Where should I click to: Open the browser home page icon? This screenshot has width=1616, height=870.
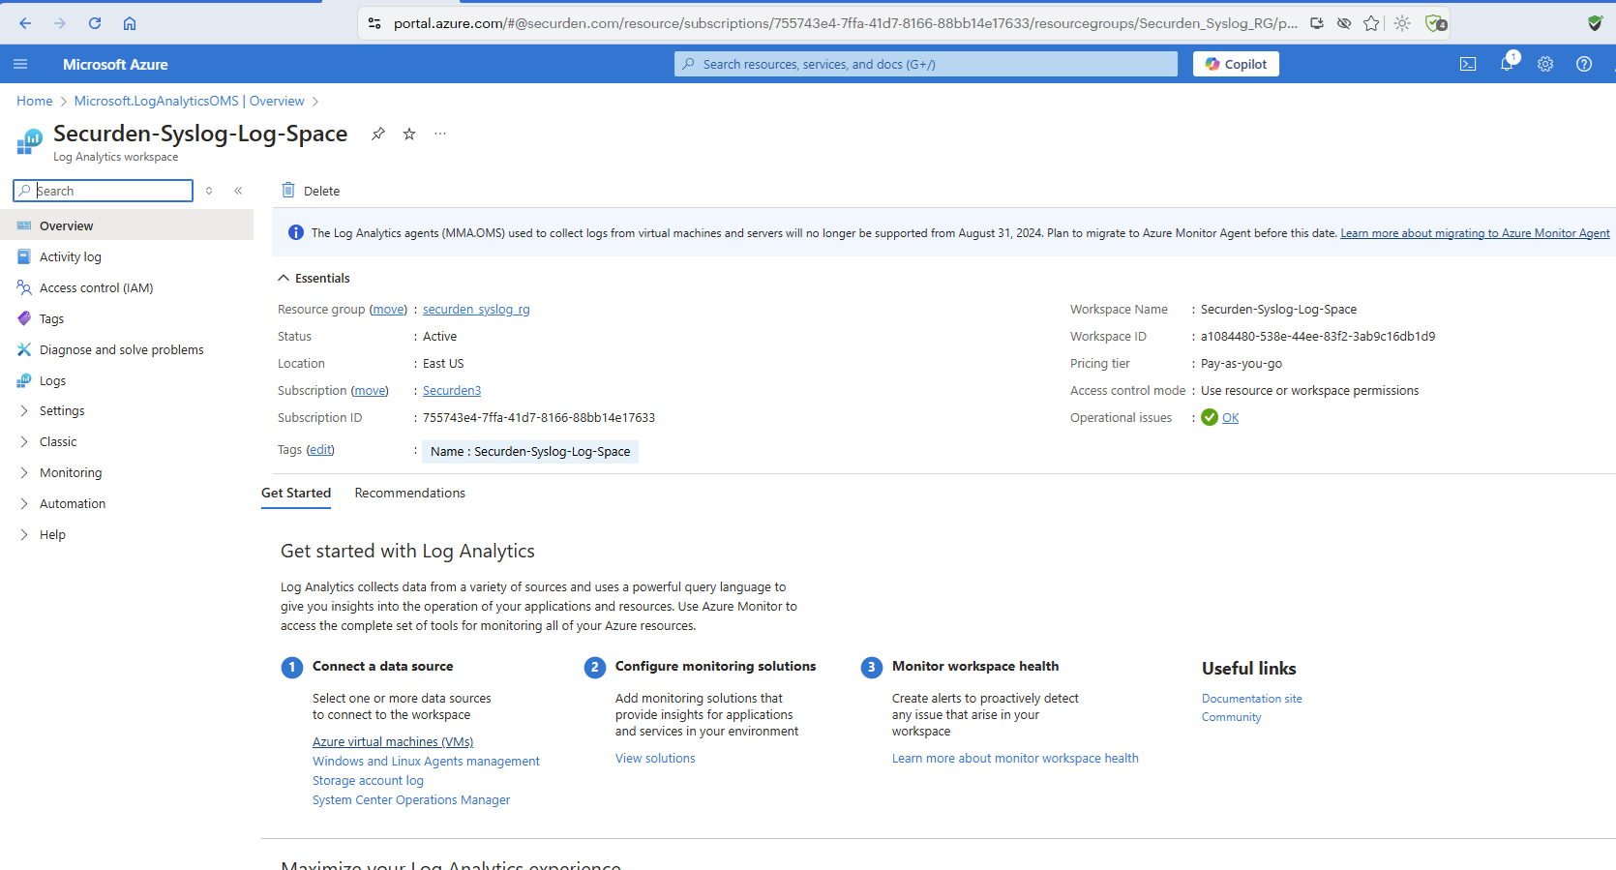coord(130,23)
